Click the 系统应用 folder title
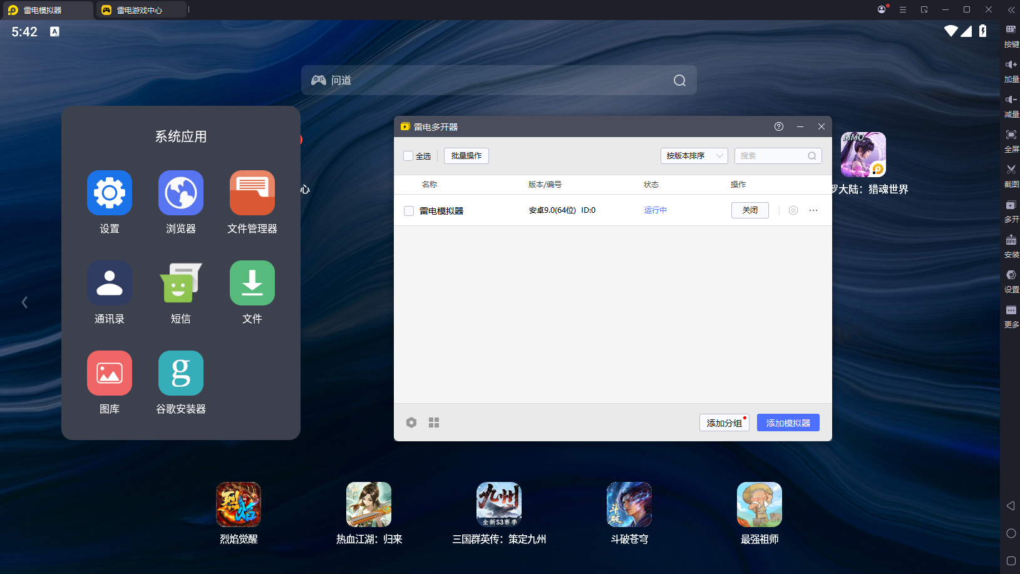This screenshot has width=1020, height=574. click(x=181, y=136)
